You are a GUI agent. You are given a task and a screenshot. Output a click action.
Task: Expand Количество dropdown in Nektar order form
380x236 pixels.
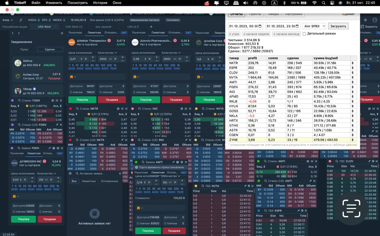point(107,53)
